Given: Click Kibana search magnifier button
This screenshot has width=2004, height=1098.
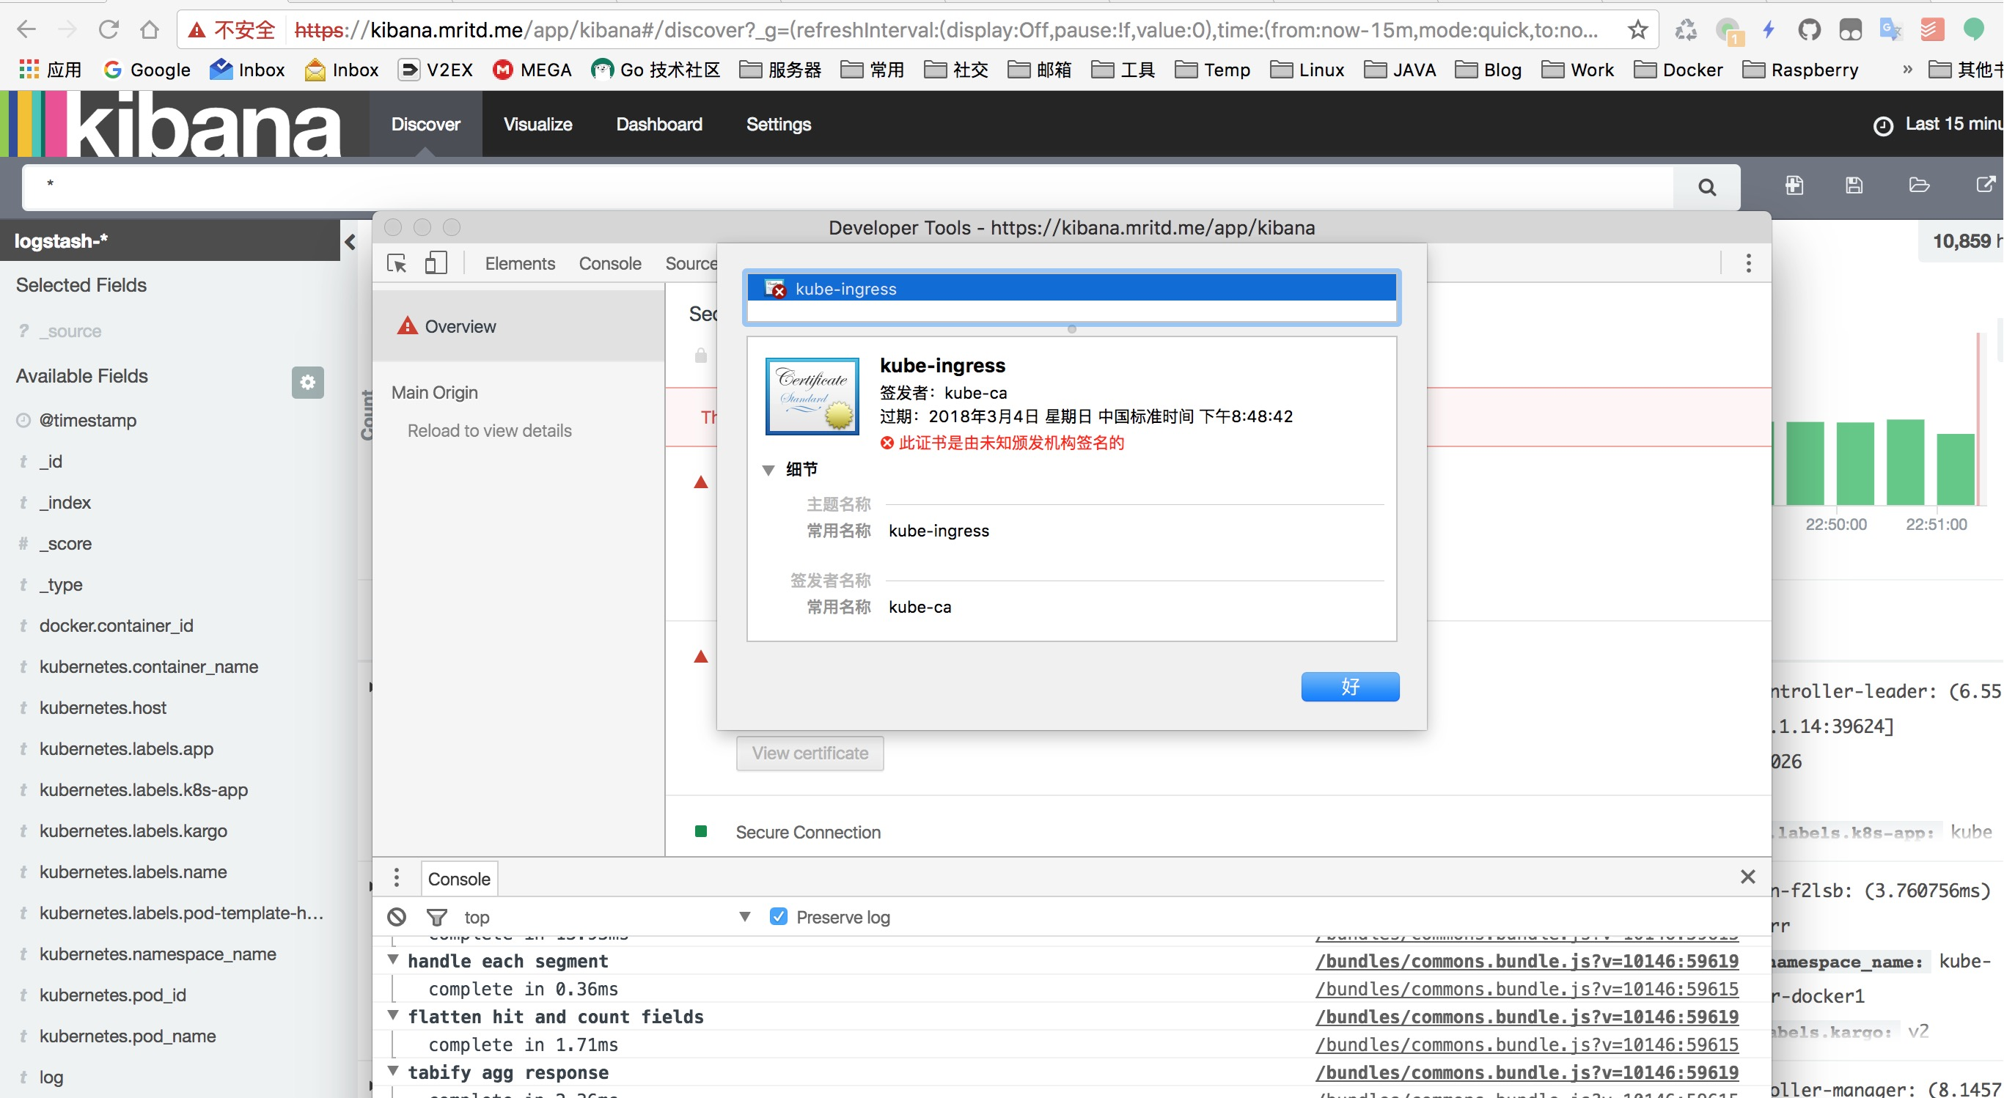Looking at the screenshot, I should pos(1707,187).
